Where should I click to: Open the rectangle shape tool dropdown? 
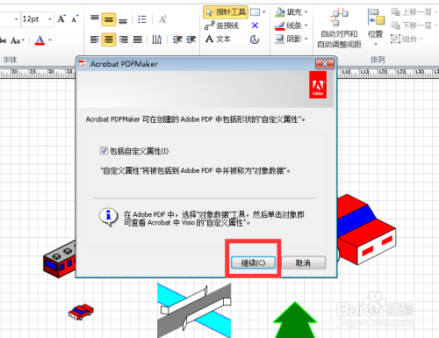(x=263, y=12)
